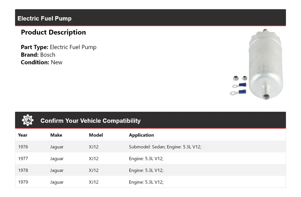Click the gear compatibility icon
This screenshot has height=197, width=301.
tap(28, 121)
